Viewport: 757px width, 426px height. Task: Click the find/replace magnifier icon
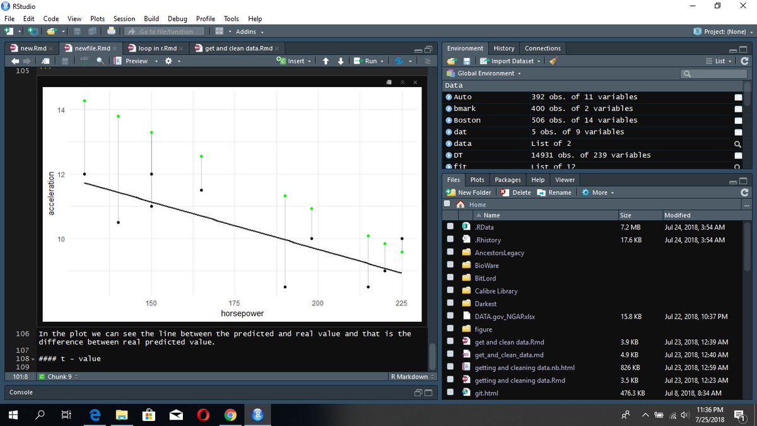pos(100,61)
